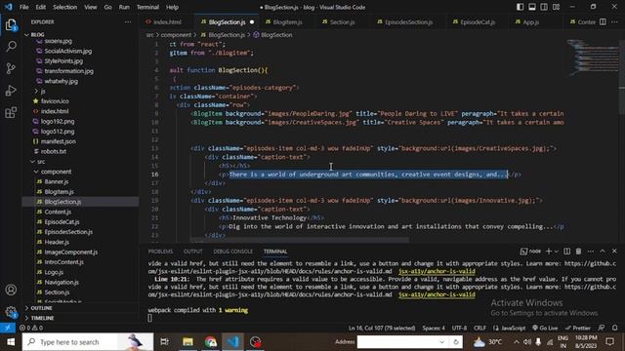
Task: Open the Accounts menu in activity bar
Action: (x=11, y=290)
